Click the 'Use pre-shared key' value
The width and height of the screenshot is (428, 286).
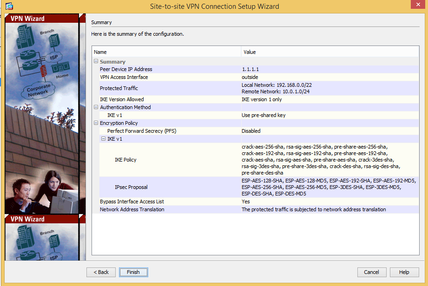(263, 115)
